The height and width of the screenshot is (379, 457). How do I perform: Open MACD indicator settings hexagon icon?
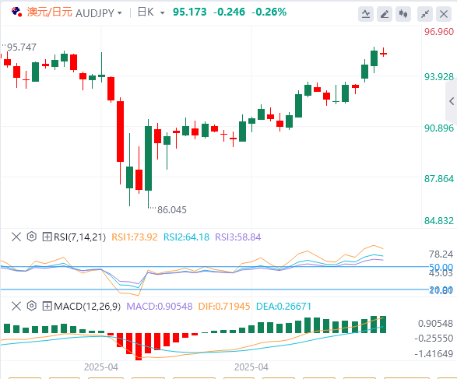tap(31, 306)
